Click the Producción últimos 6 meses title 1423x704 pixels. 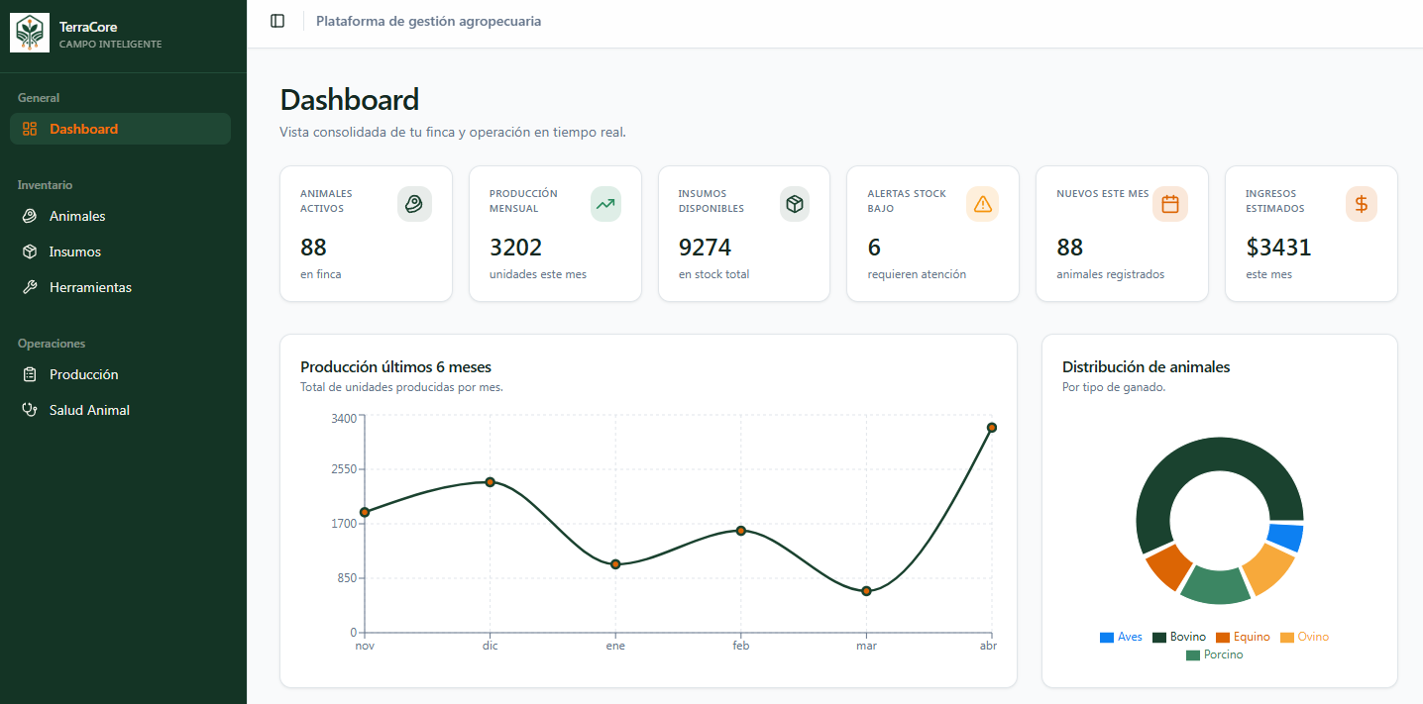pyautogui.click(x=395, y=367)
